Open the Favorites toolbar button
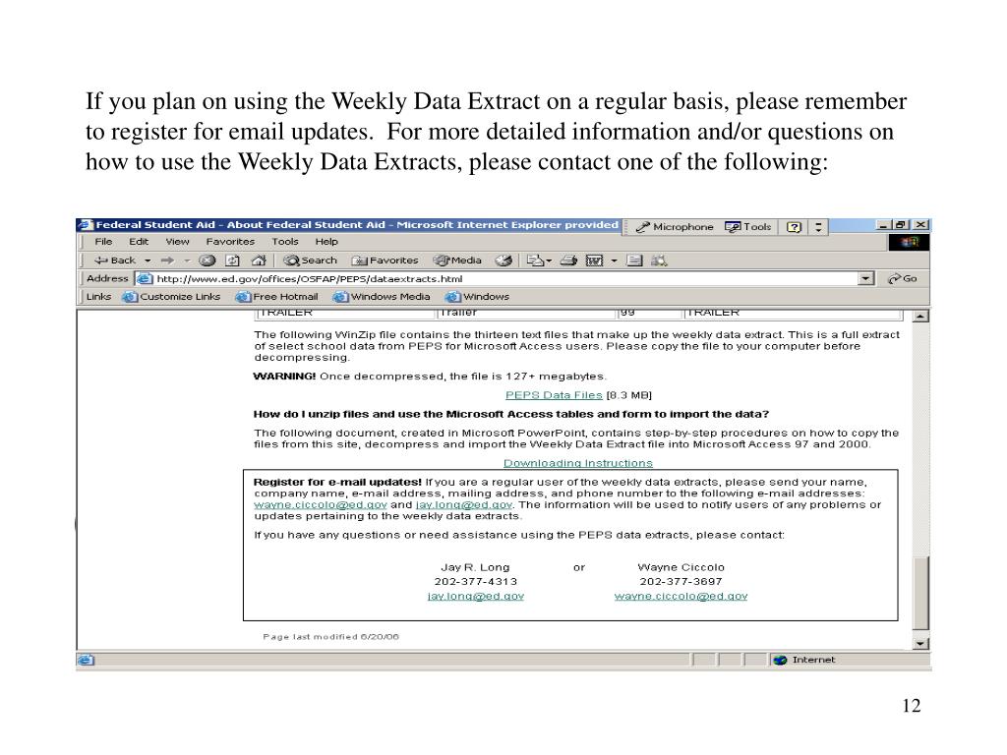This screenshot has height=755, width=1007. coord(385,261)
